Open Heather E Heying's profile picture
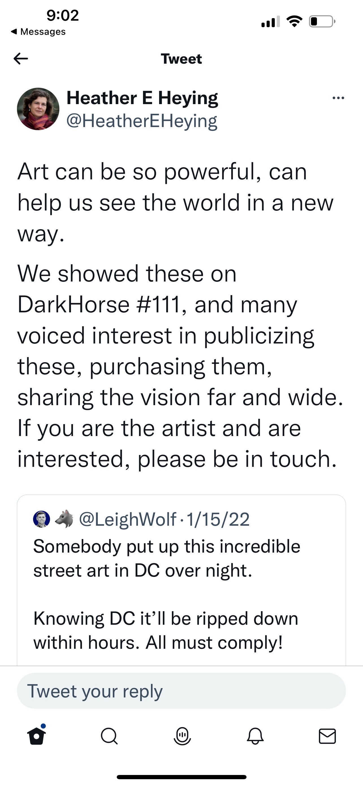Screen dimensions: 363x786 pyautogui.click(x=38, y=109)
